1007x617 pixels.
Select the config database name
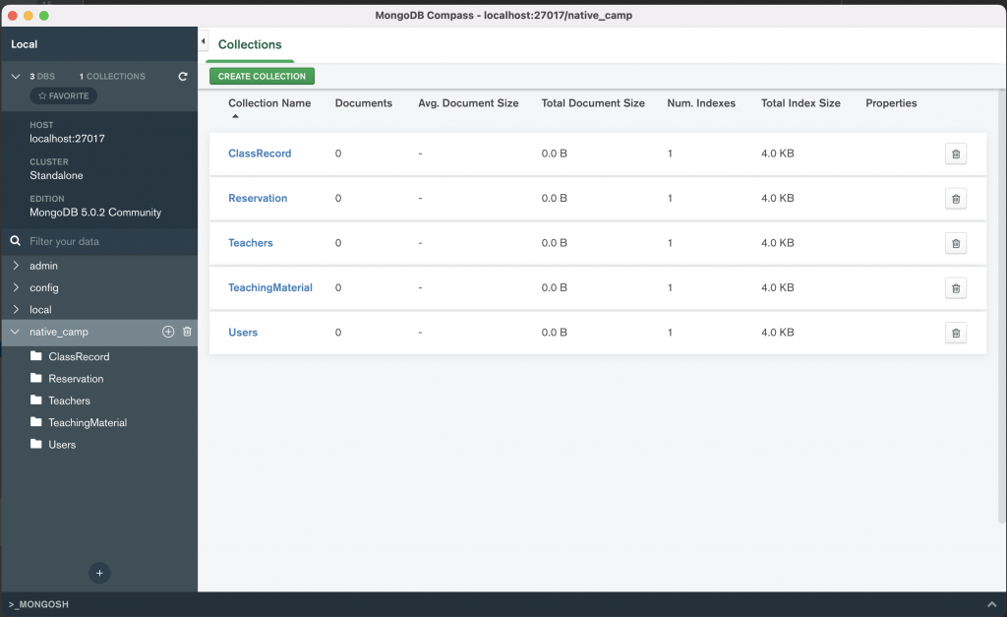click(x=43, y=287)
